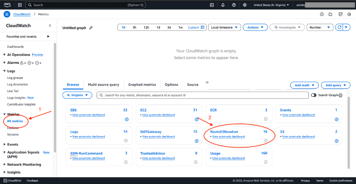Screen dimensions: 356x184
Task: Open CloudShell in the footer
Action: click(13, 181)
